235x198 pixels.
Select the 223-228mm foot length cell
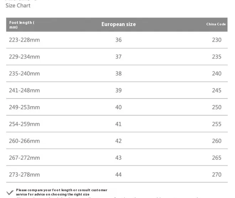pyautogui.click(x=25, y=40)
